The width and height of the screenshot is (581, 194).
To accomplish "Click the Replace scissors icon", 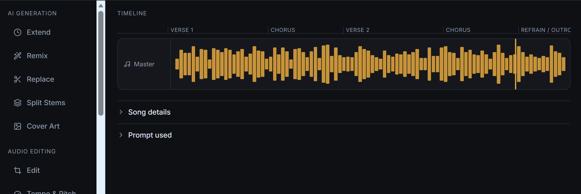I will [x=18, y=79].
